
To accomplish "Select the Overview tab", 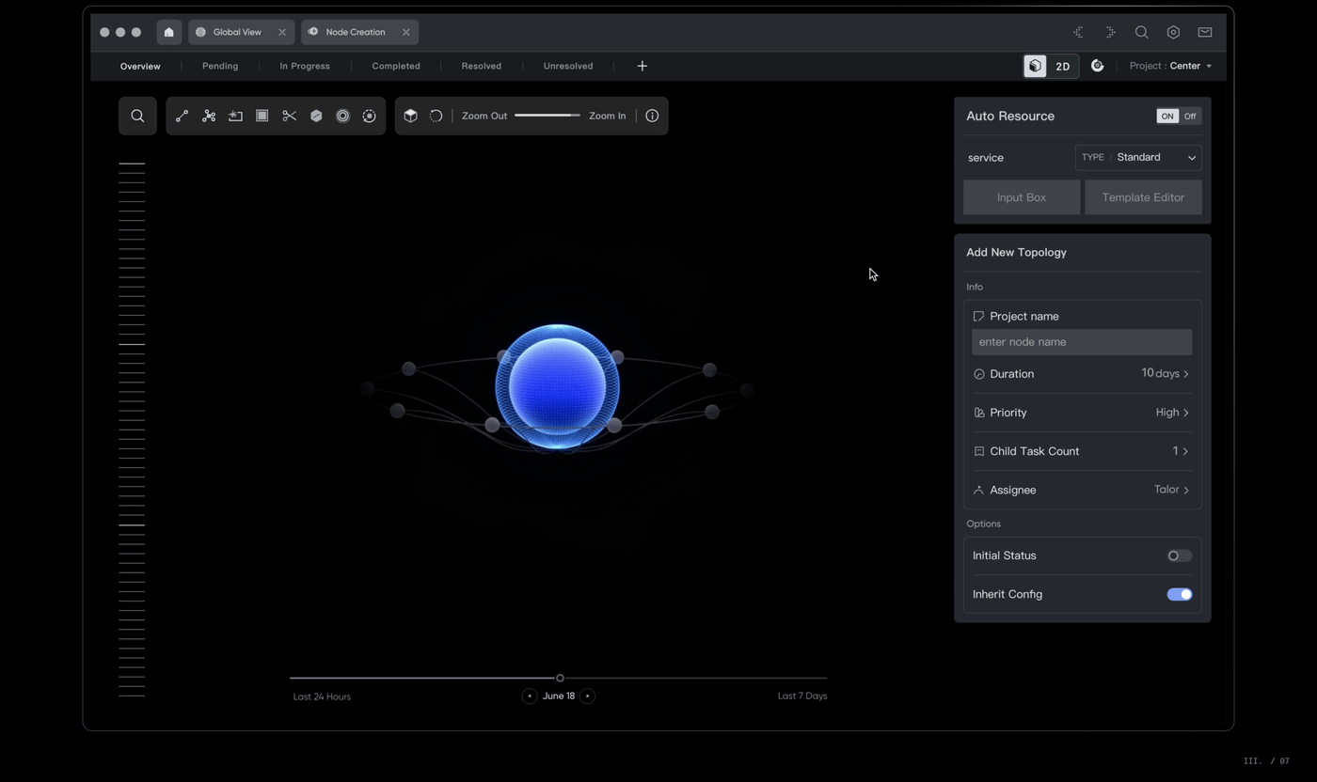I will pos(140,66).
